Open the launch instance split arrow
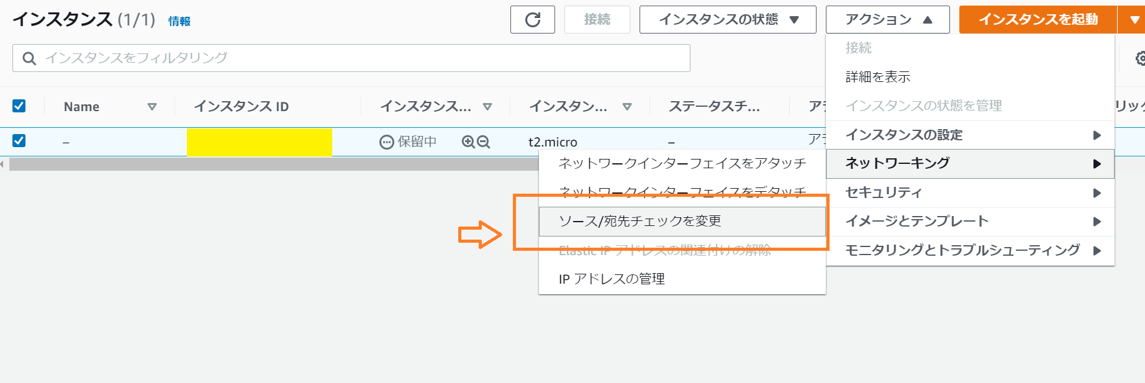Screen dimensions: 1145x383 (x=1133, y=20)
